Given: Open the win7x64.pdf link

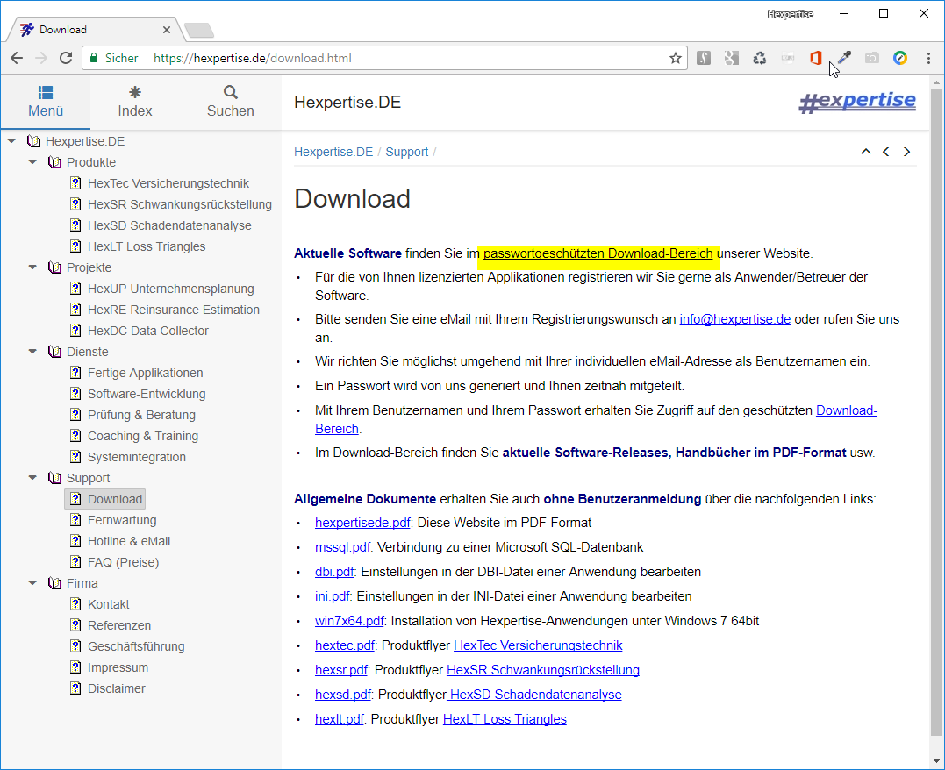Looking at the screenshot, I should tap(349, 621).
